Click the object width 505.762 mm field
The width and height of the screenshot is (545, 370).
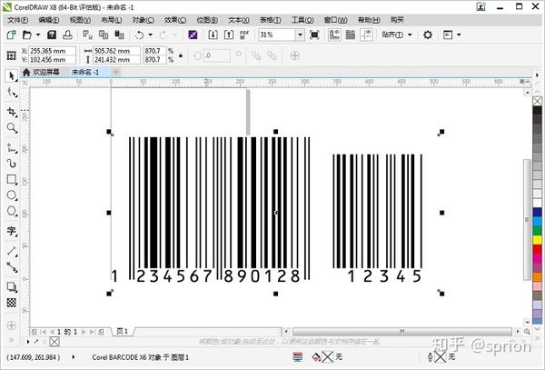click(117, 51)
